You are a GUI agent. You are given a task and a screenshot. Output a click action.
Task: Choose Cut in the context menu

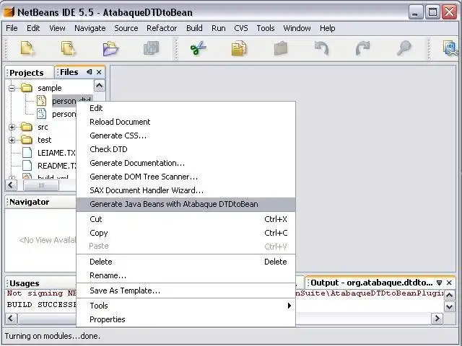[x=186, y=219]
